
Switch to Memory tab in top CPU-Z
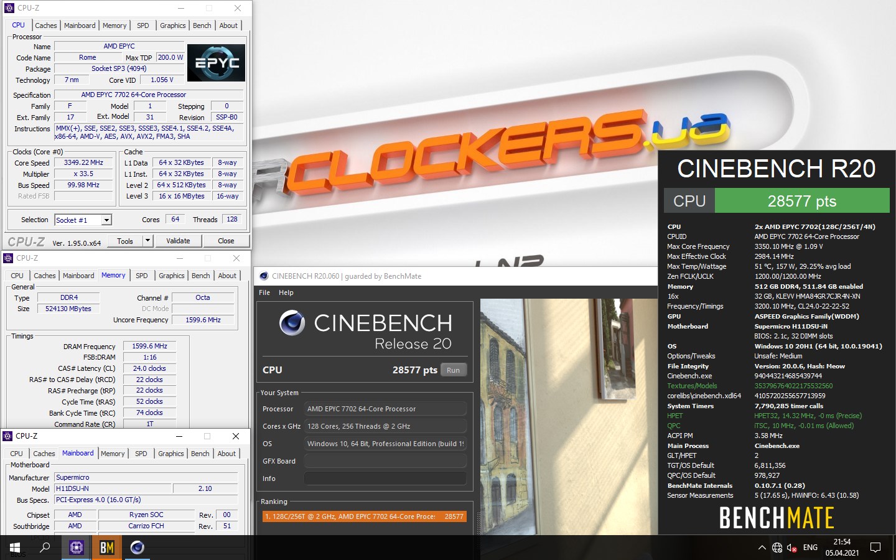(114, 26)
